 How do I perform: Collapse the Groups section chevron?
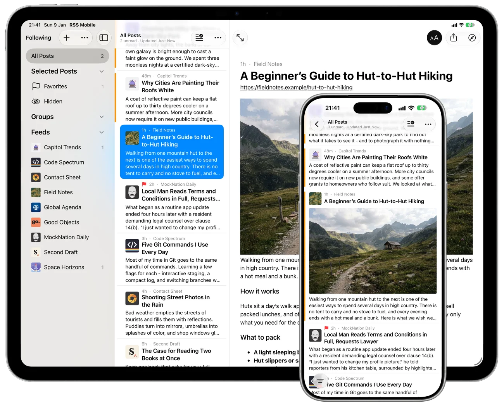(x=102, y=117)
